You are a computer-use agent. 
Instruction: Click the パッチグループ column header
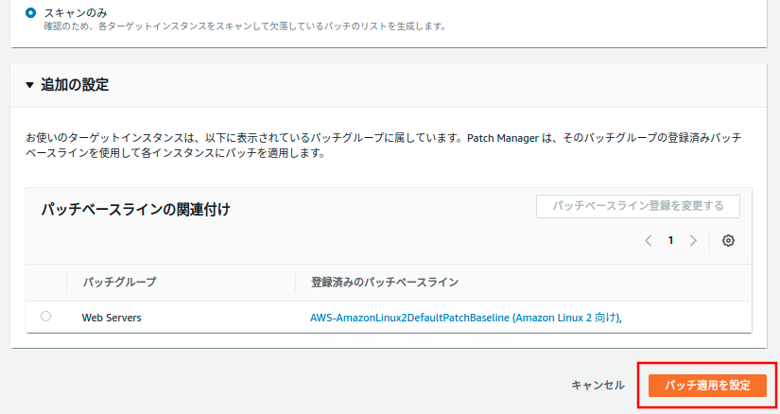[x=120, y=282]
